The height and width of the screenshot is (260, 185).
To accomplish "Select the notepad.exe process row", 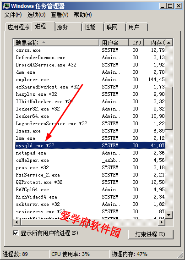I will (90, 153).
